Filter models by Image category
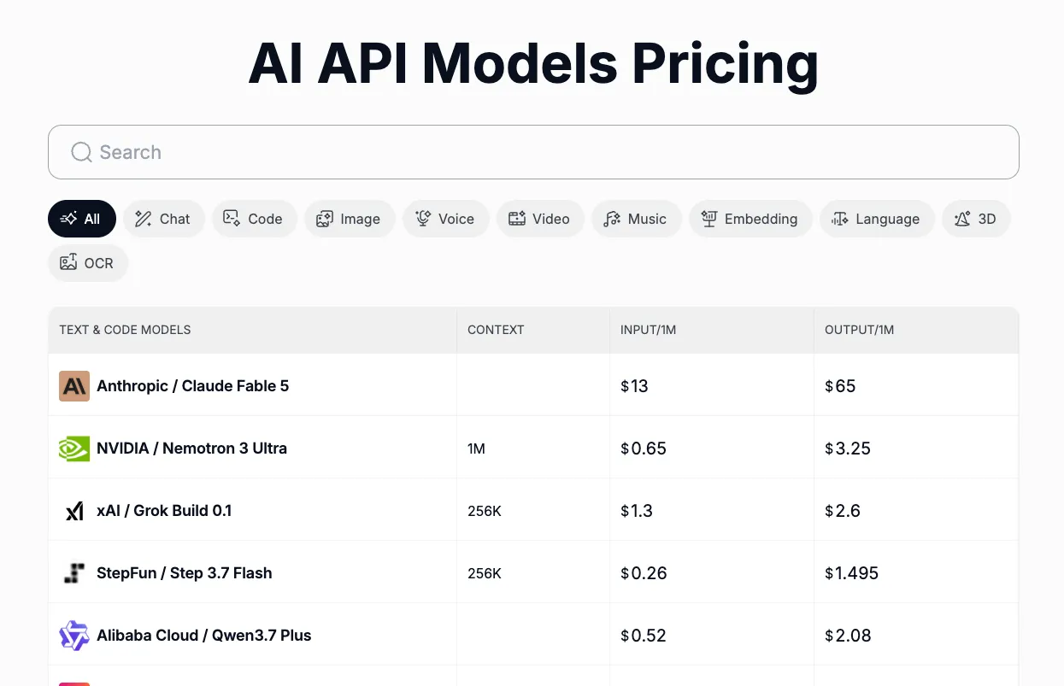 [349, 219]
